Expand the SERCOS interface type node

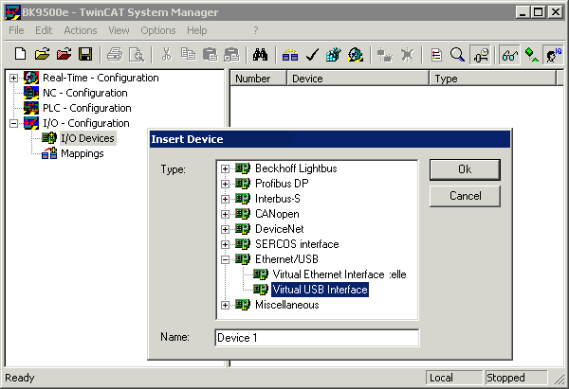click(x=225, y=244)
